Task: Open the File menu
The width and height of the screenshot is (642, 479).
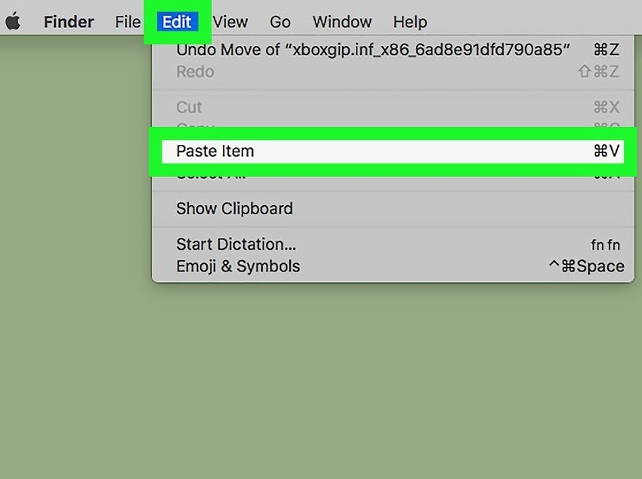Action: tap(128, 22)
